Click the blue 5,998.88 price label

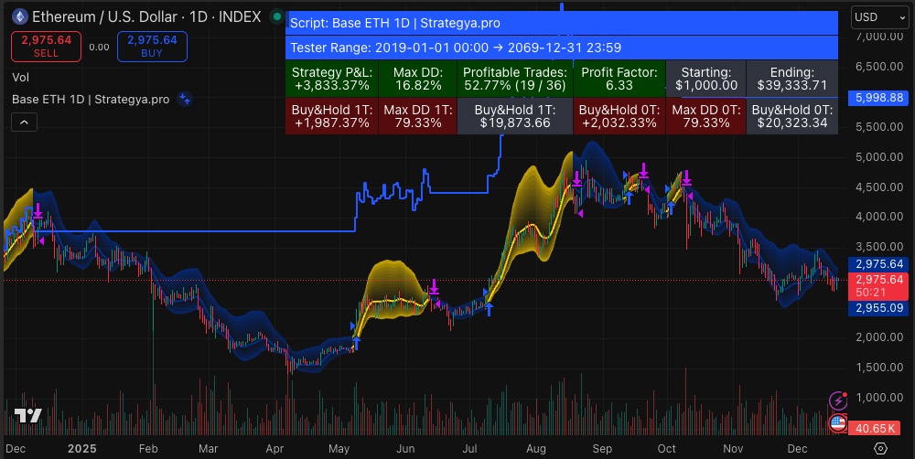pyautogui.click(x=878, y=98)
